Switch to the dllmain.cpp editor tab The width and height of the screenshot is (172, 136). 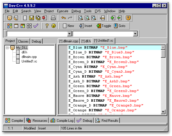click(68, 41)
